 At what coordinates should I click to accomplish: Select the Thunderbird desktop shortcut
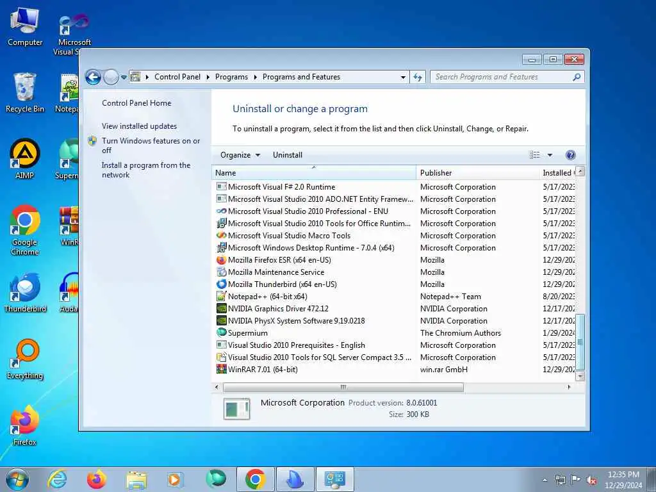coord(25,292)
